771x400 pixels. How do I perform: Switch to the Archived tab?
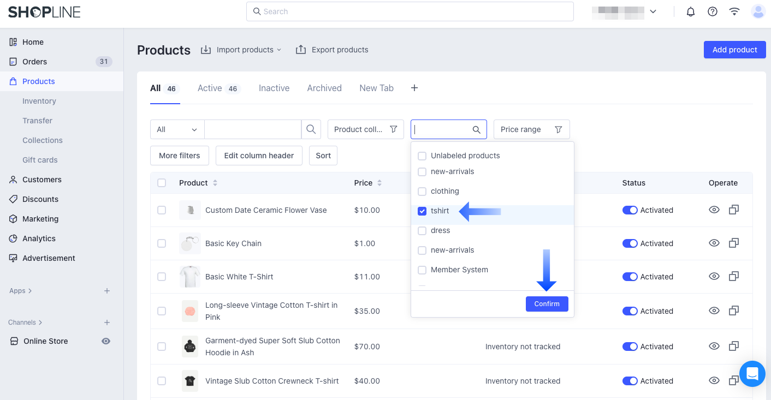click(324, 88)
